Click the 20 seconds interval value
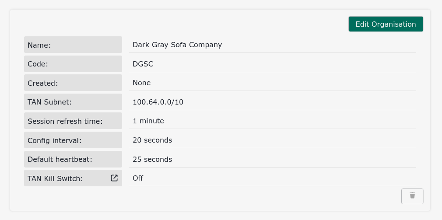The image size is (442, 220). tap(152, 140)
